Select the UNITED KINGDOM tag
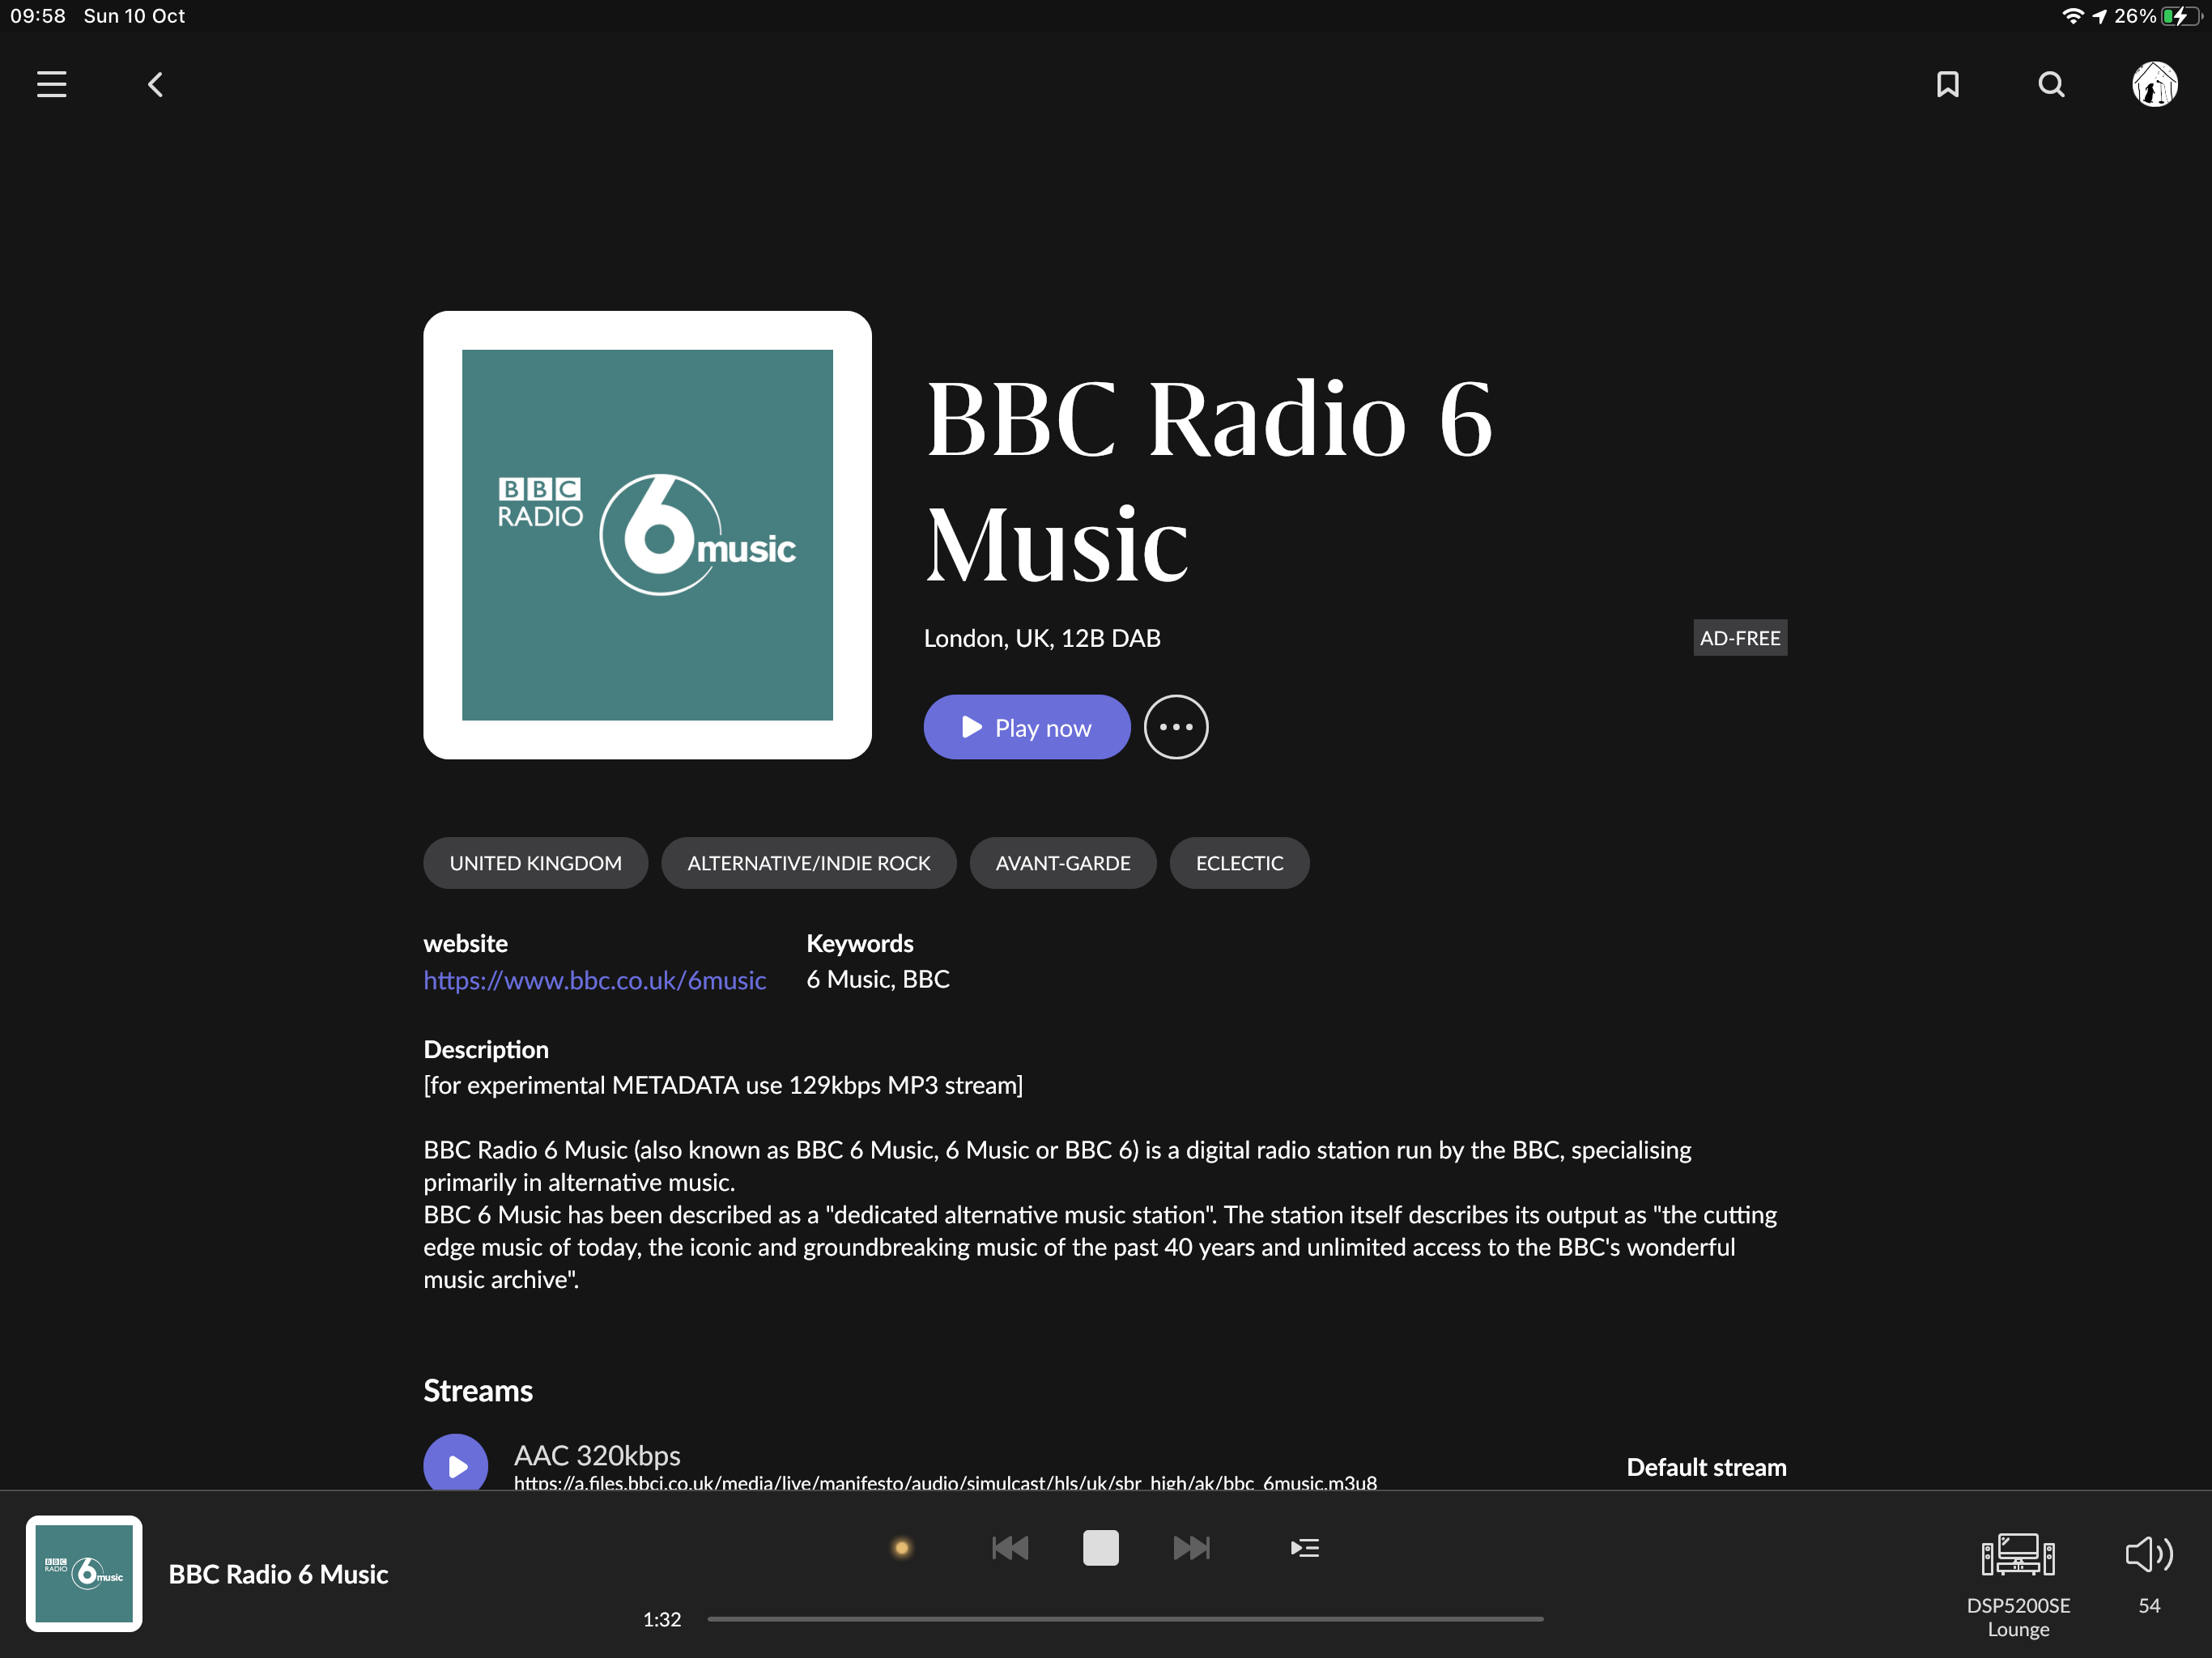Screen dimensions: 2212x1658 click(x=535, y=863)
